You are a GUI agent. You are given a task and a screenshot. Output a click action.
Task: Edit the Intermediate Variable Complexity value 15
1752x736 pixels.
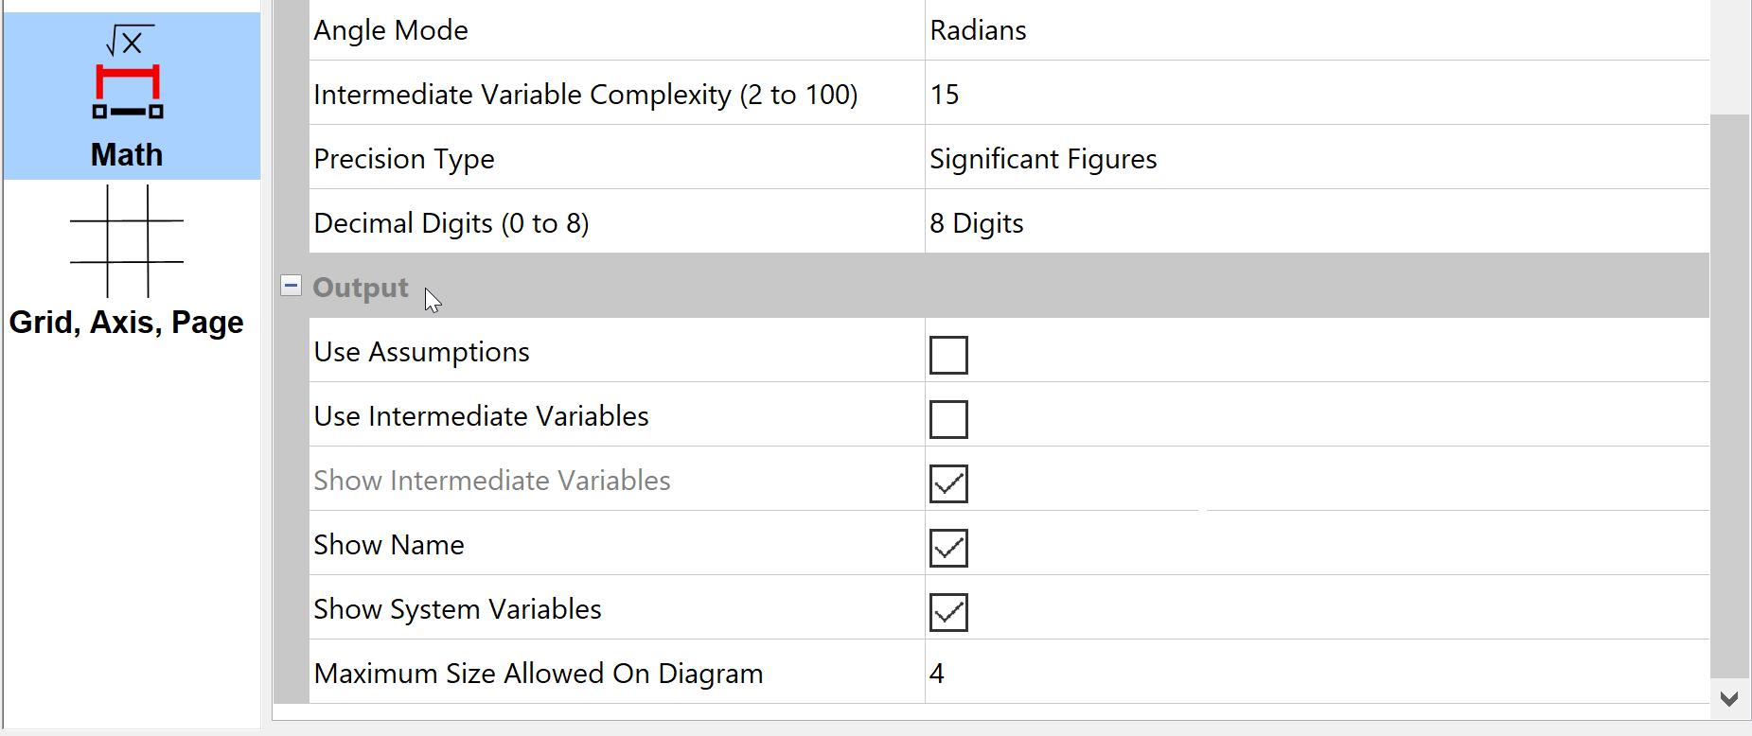[x=1316, y=95]
